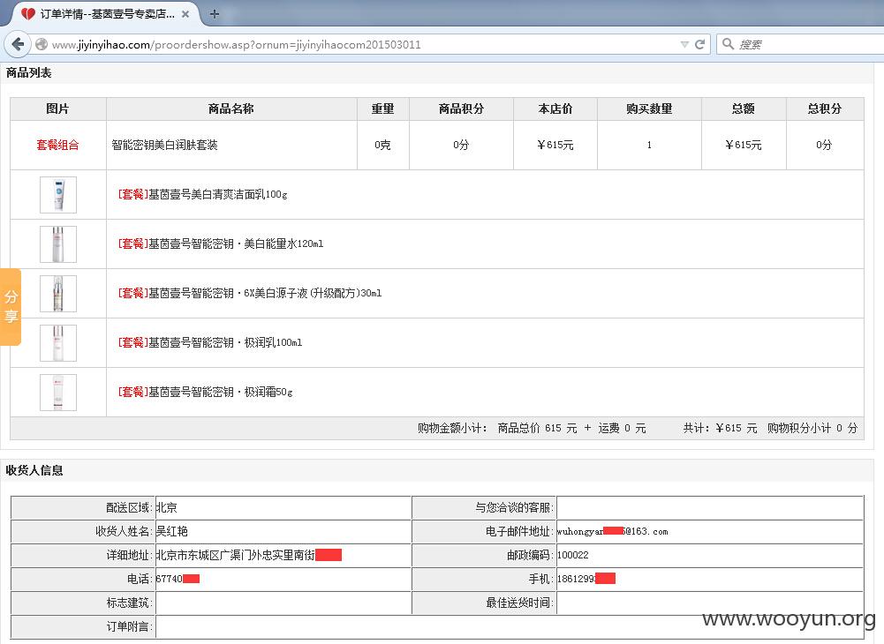This screenshot has width=884, height=644.
Task: Click thumbnail of 美白清爽洁面乳100g
Action: coord(58,195)
